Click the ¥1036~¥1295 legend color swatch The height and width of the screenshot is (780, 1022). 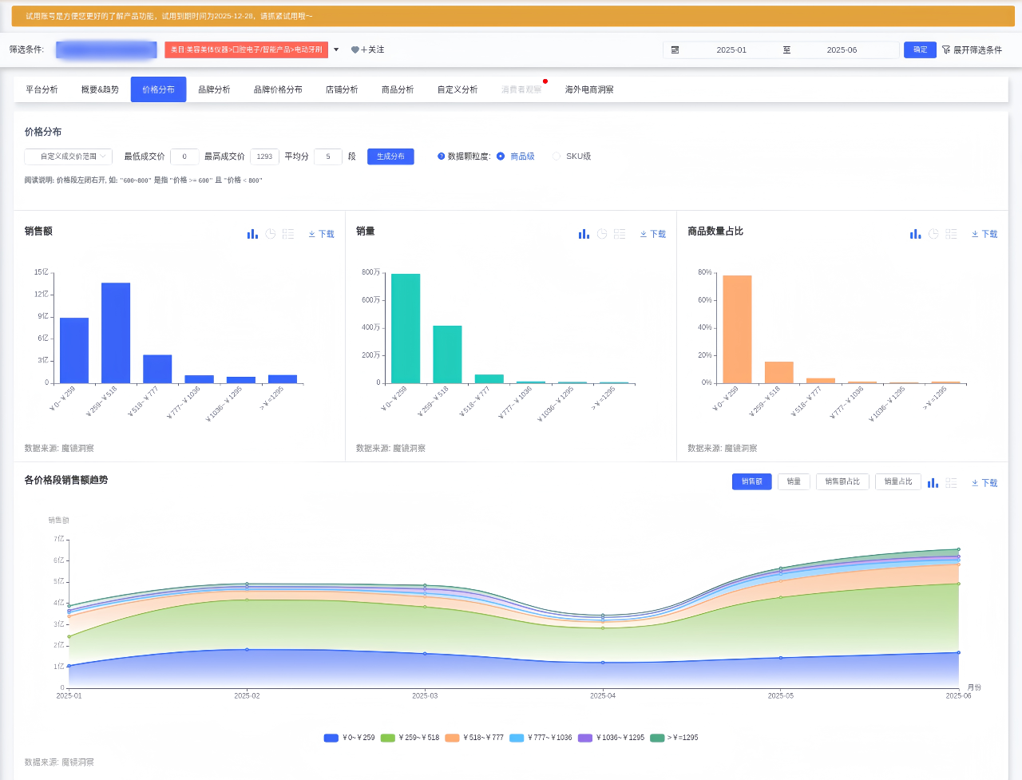click(x=585, y=738)
